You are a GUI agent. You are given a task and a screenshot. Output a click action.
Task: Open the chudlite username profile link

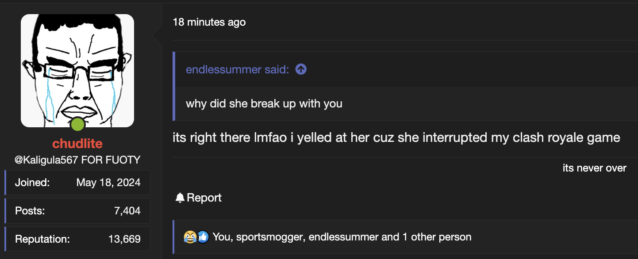tap(77, 144)
